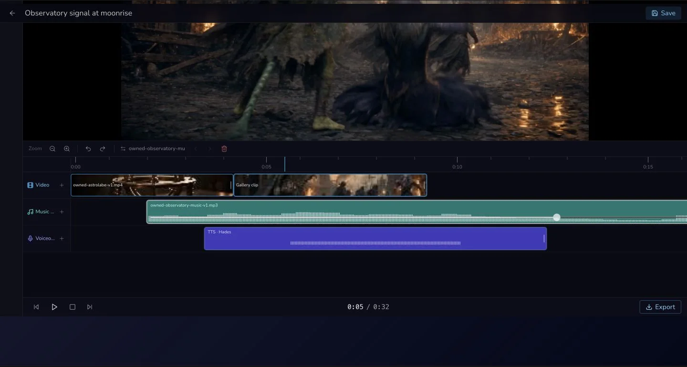Click the video preview frame
The width and height of the screenshot is (687, 367).
(354, 81)
